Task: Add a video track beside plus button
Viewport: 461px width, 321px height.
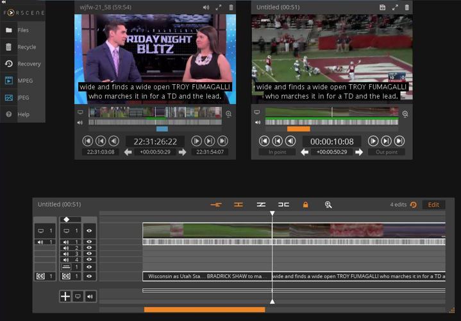Action: coord(78,296)
